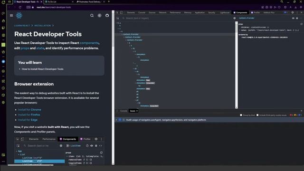
Task: Open the Adblock Plus tab
Action: (269, 13)
